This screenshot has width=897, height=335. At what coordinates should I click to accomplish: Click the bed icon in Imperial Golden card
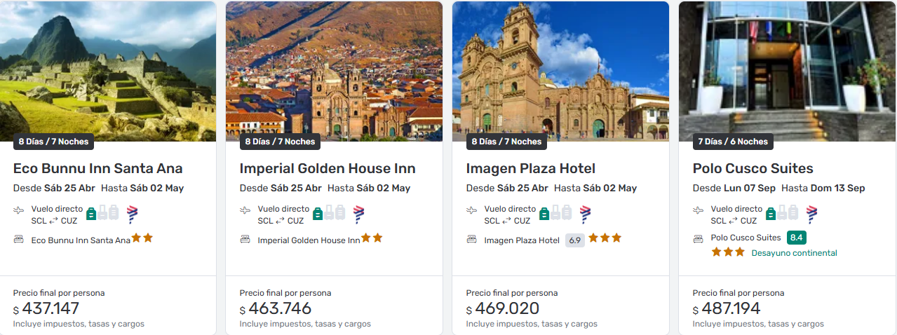(x=245, y=239)
